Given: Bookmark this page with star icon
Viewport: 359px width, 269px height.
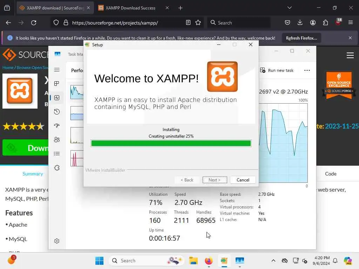Looking at the screenshot, I should [198, 23].
